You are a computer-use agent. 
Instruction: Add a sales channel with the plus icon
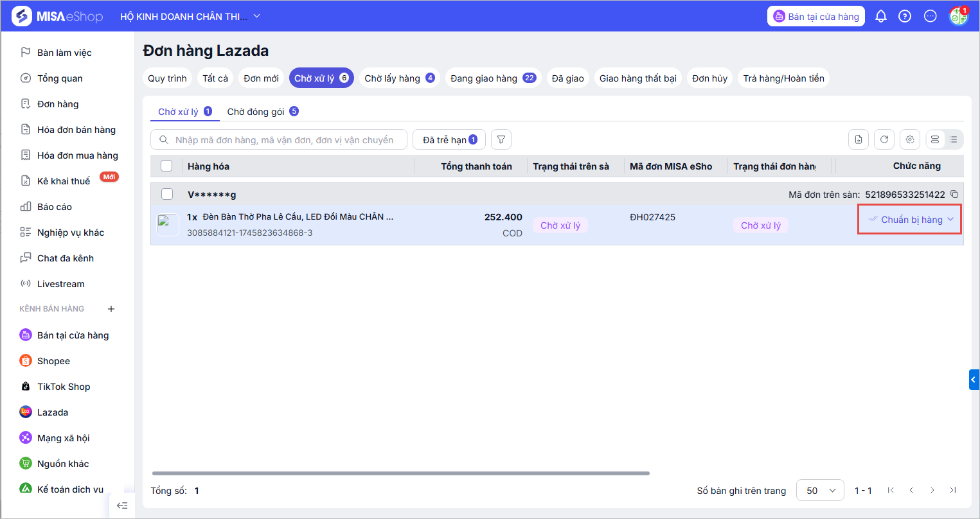(x=111, y=309)
